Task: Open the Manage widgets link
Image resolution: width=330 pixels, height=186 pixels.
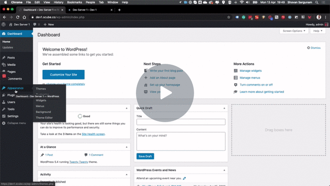Action: (x=251, y=71)
